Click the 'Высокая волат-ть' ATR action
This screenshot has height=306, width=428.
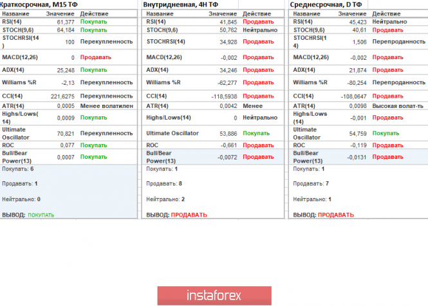pyautogui.click(x=398, y=106)
